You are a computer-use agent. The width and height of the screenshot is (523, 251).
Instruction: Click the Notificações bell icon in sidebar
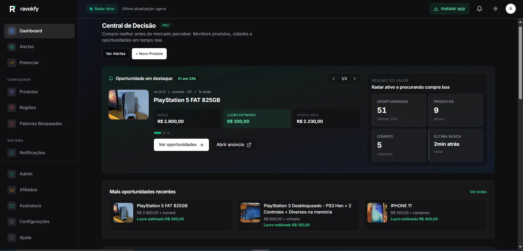(12, 153)
